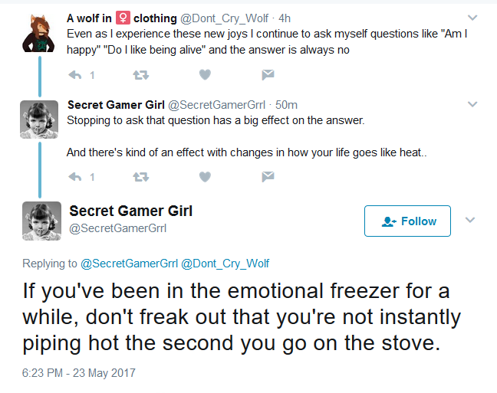Follow Secret Gamer Girl

point(407,221)
